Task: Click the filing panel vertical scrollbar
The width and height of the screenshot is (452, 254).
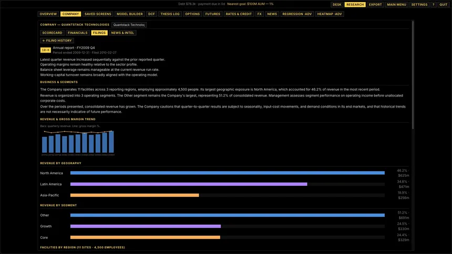Action: coord(413,75)
